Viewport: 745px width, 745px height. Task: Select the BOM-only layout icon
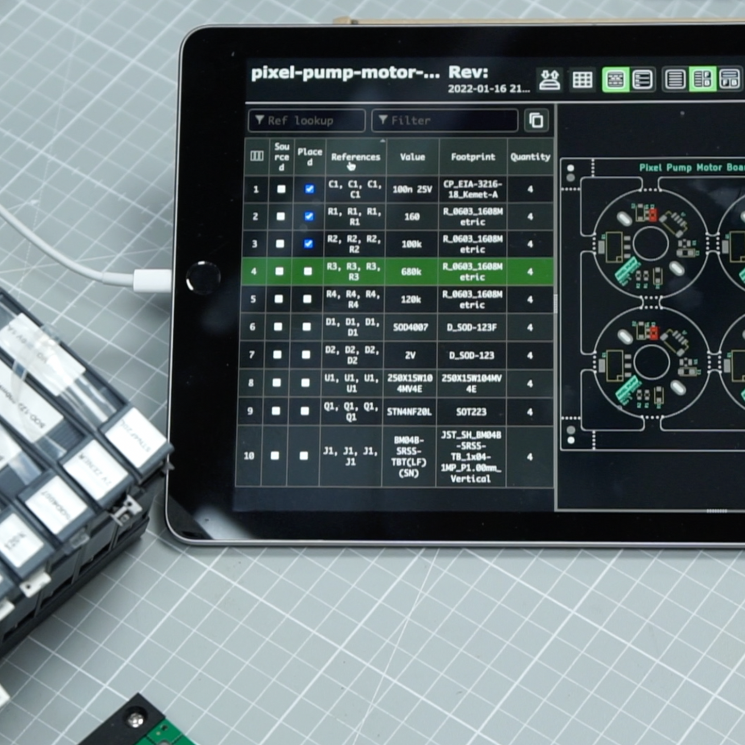675,80
